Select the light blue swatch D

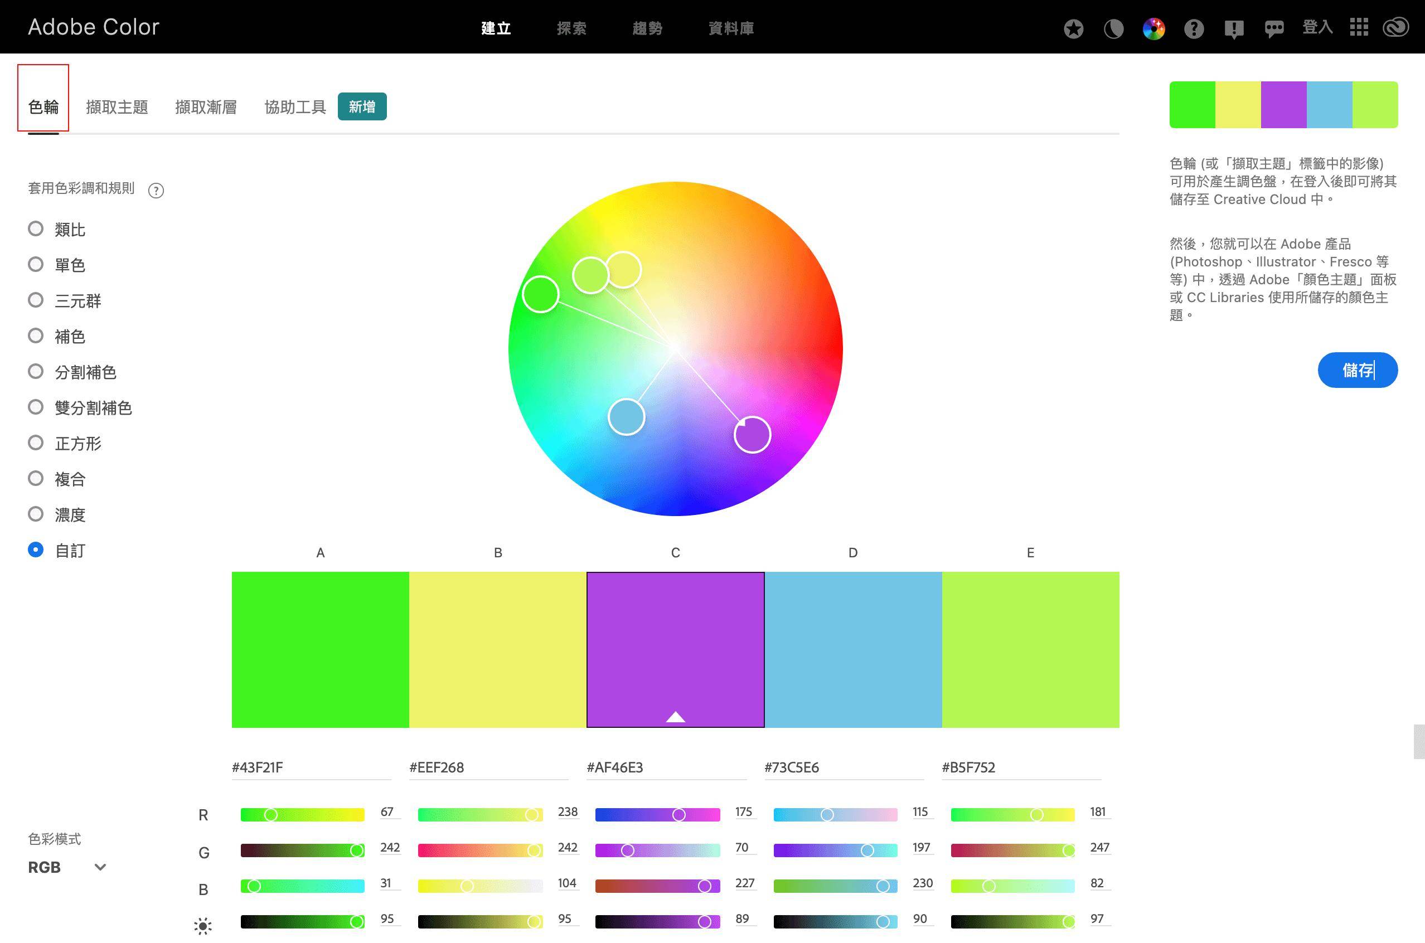click(x=852, y=649)
